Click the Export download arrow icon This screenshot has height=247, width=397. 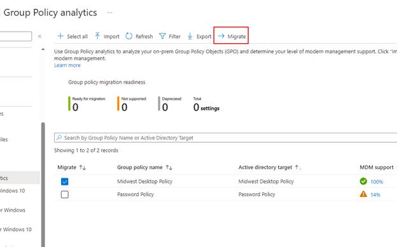tap(190, 36)
